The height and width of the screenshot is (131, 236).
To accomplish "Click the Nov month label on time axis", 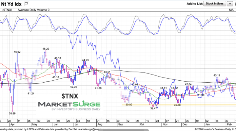I will click(165, 125).
